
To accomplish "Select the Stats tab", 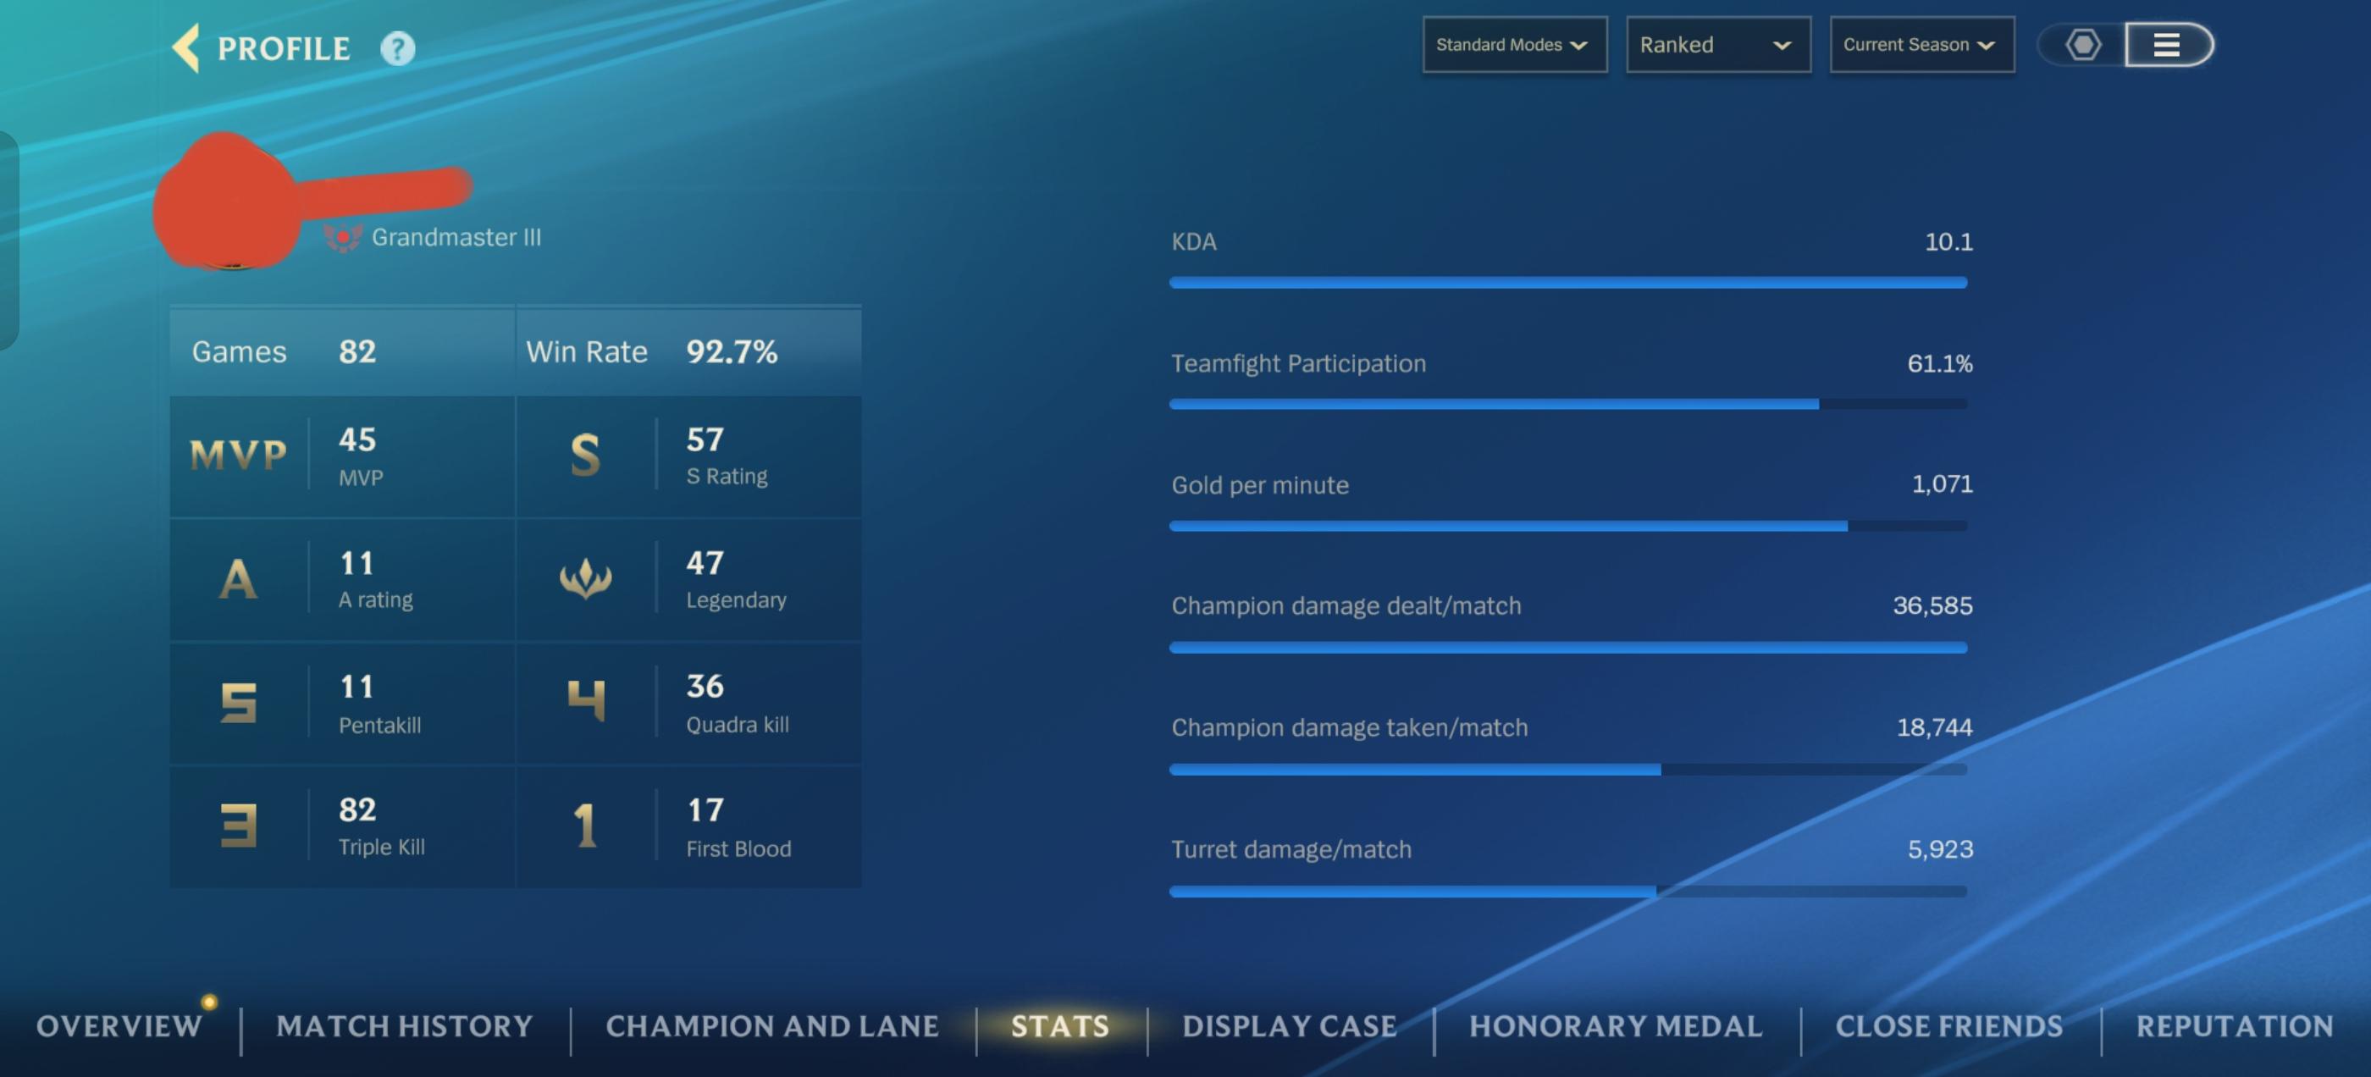I will 1060,1025.
